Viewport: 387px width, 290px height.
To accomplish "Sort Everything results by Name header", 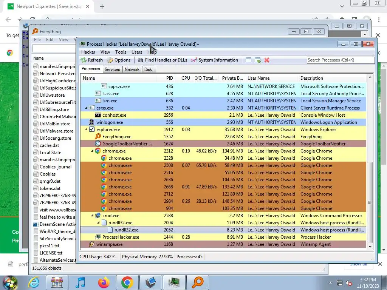I will point(53,58).
